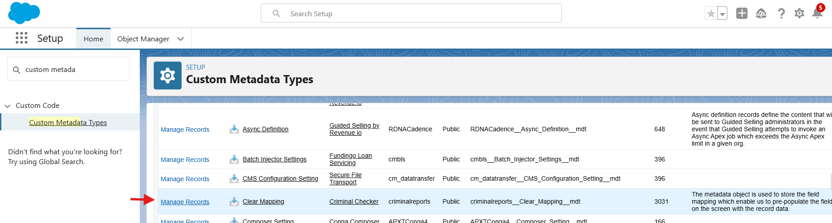Click the Salesforce cloud logo
This screenshot has width=832, height=223.
coord(24,13)
